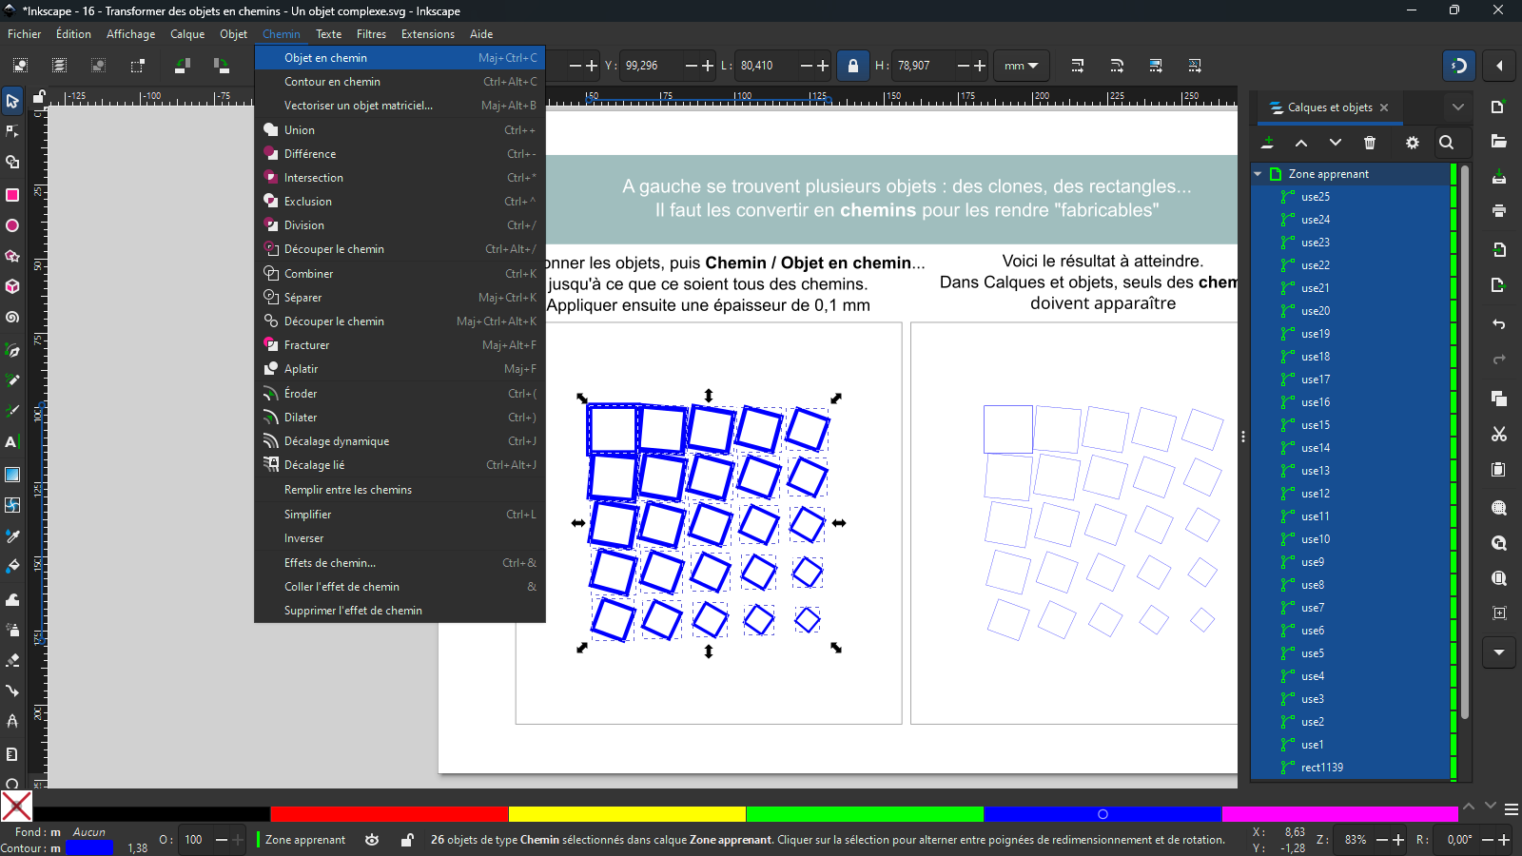Open the layers panel search

click(x=1446, y=143)
